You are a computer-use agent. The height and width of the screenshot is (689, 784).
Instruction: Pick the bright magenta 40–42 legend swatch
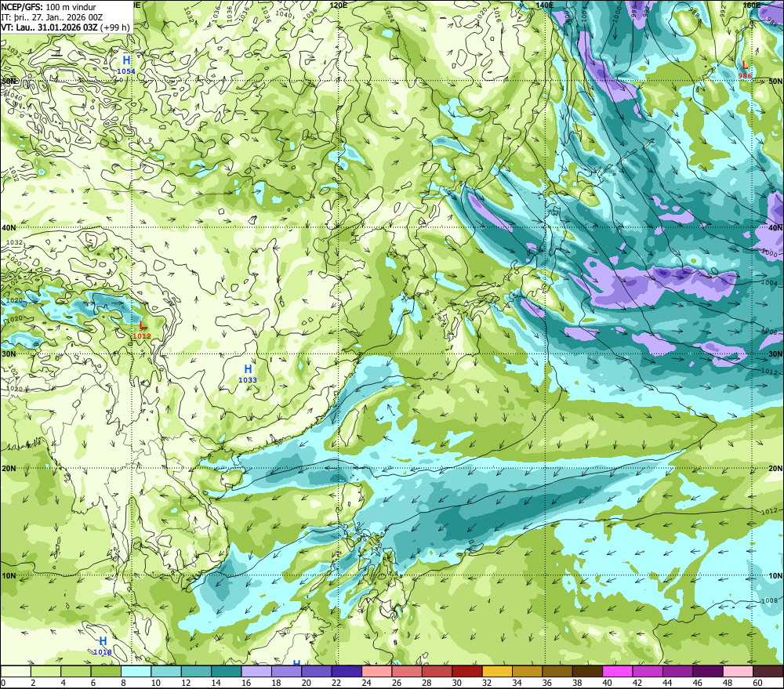pyautogui.click(x=618, y=671)
